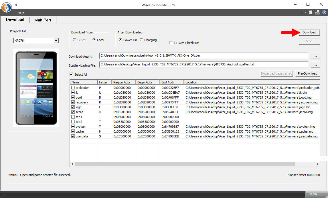Click the blue question mark help icon
The width and height of the screenshot is (328, 198).
pyautogui.click(x=324, y=13)
